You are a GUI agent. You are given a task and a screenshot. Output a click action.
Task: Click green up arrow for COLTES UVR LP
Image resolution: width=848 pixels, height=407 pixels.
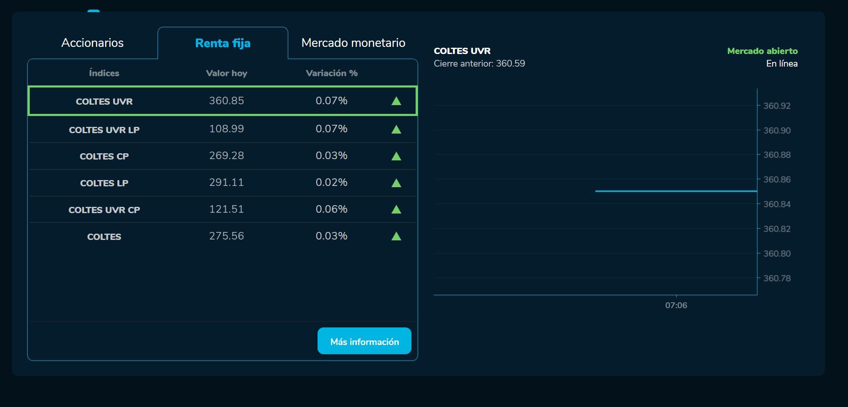click(396, 130)
